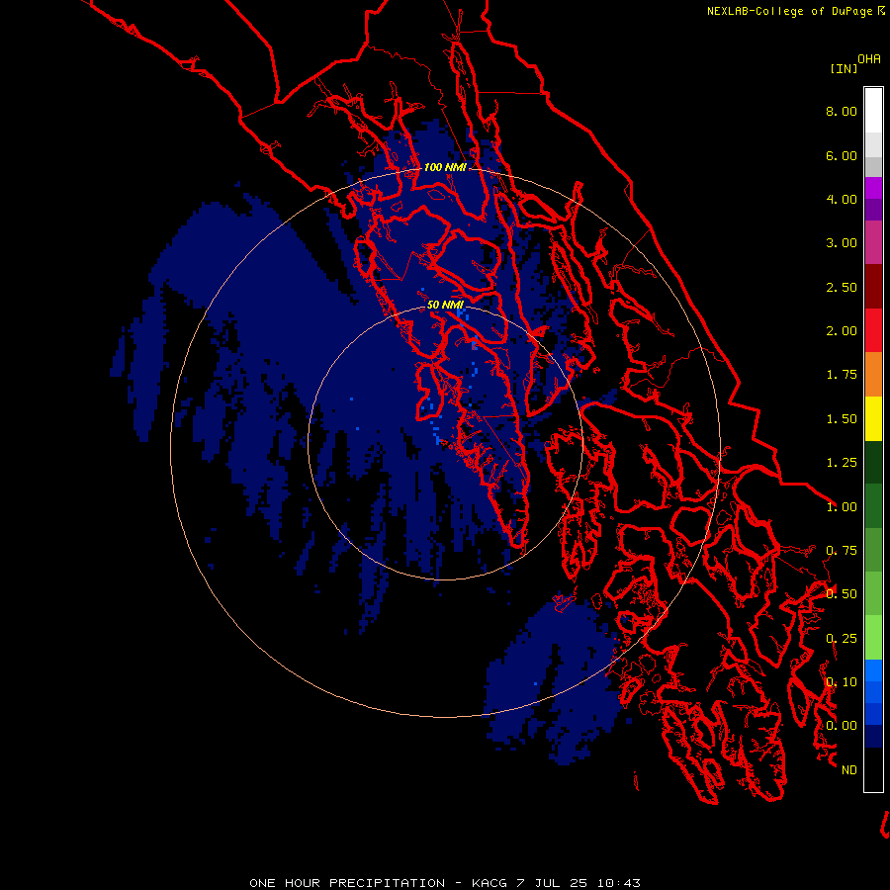Click the 2.50 legend value
Screen dimensions: 890x890
[842, 287]
